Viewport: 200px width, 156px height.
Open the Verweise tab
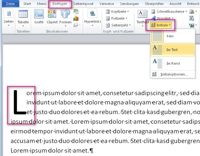(107, 4)
